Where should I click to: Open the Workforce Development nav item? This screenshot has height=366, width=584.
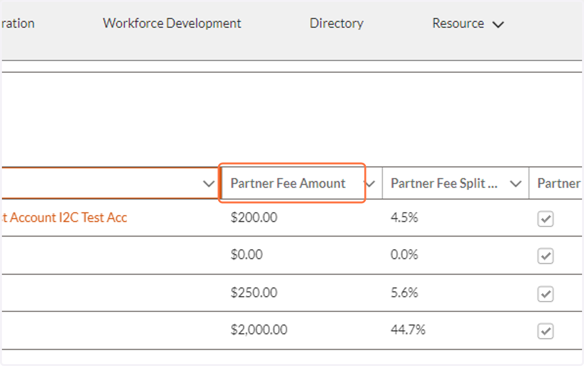point(172,23)
